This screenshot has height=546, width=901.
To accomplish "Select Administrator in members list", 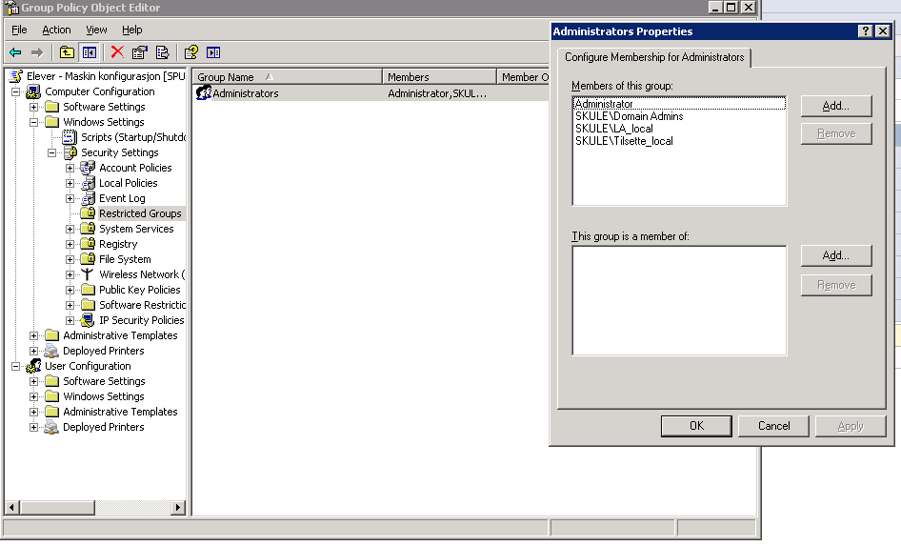I will (679, 104).
